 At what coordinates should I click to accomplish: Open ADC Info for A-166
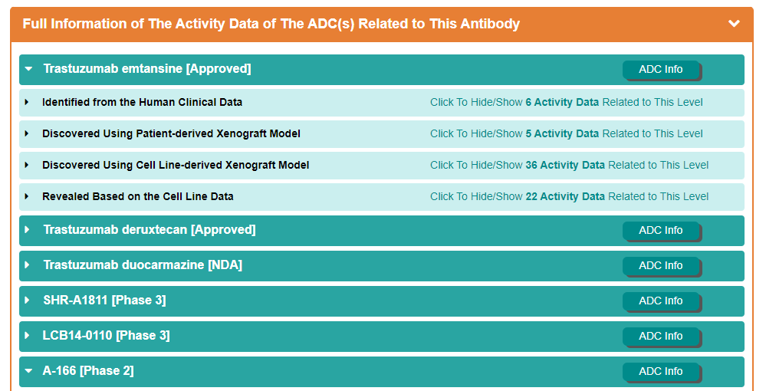pos(660,372)
